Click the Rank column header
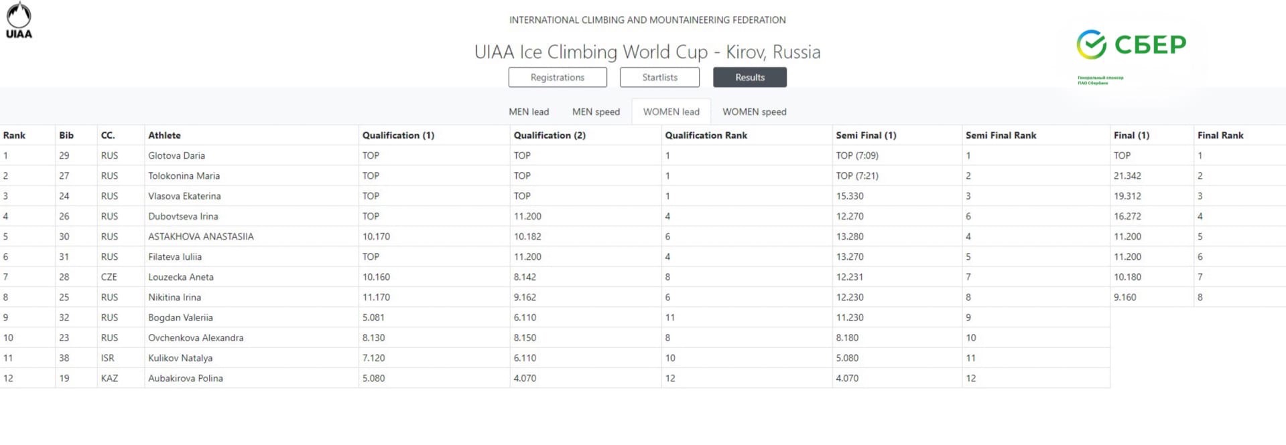Viewport: 1286px width, 445px height. [15, 135]
